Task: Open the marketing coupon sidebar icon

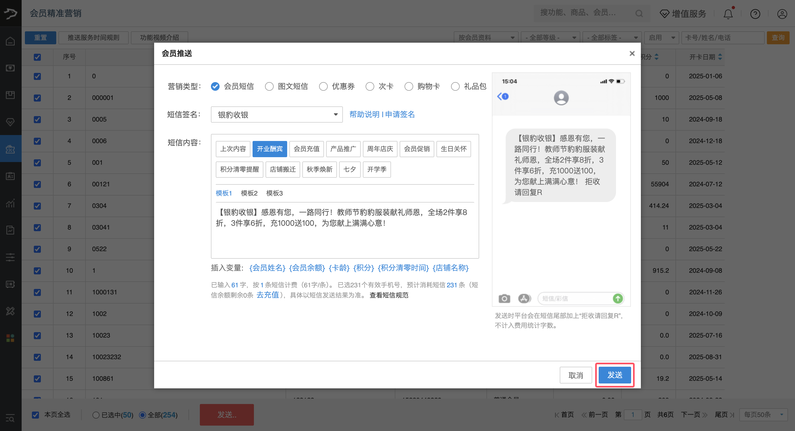Action: point(10,149)
